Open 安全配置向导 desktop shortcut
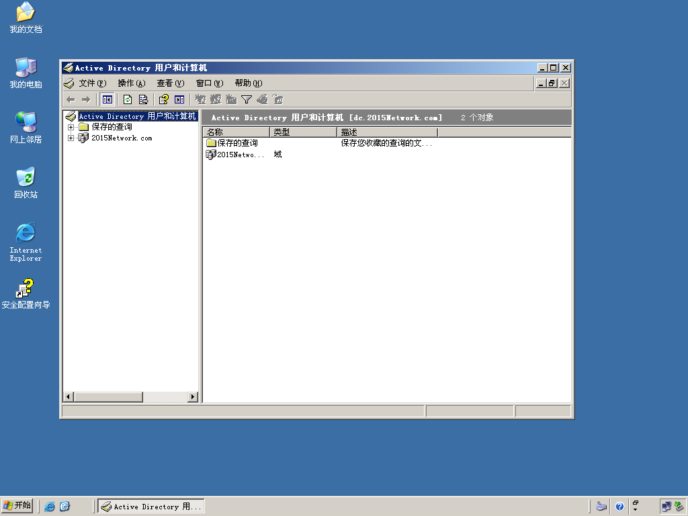 [26, 294]
